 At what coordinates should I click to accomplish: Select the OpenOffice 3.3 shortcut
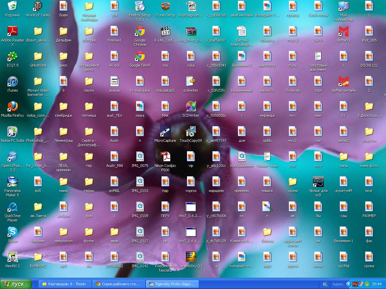pos(12,157)
